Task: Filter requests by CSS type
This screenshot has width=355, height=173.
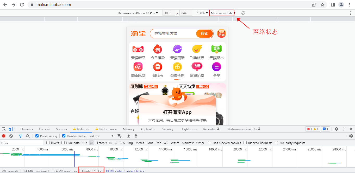Action: pyautogui.click(x=122, y=143)
